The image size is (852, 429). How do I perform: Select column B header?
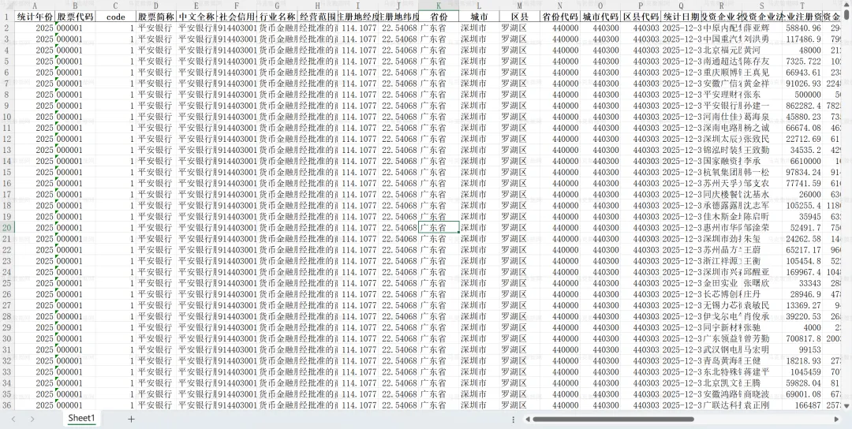point(75,5)
